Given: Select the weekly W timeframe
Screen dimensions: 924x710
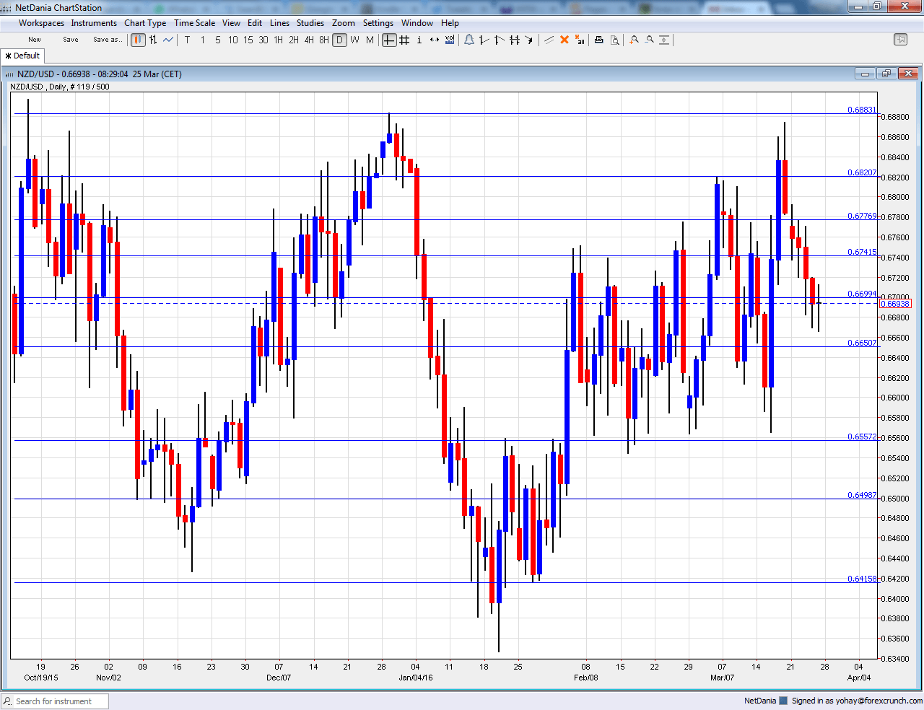Looking at the screenshot, I should coord(354,40).
